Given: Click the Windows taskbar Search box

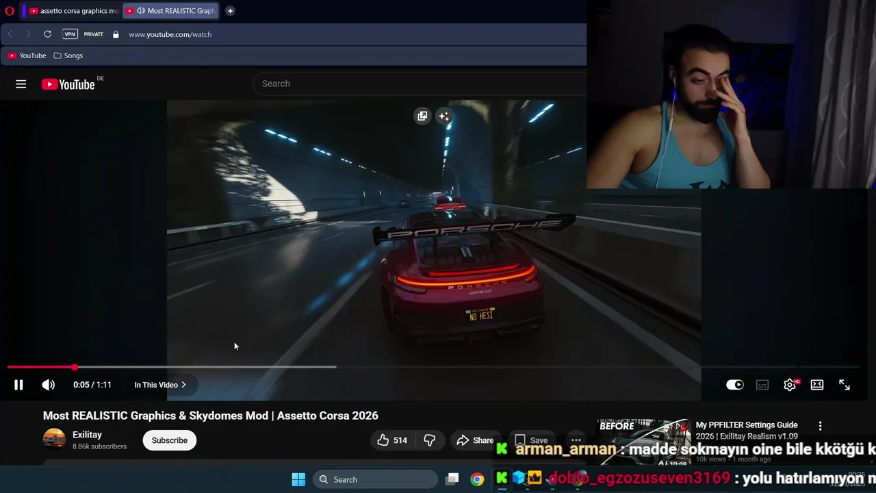Looking at the screenshot, I should coord(376,479).
